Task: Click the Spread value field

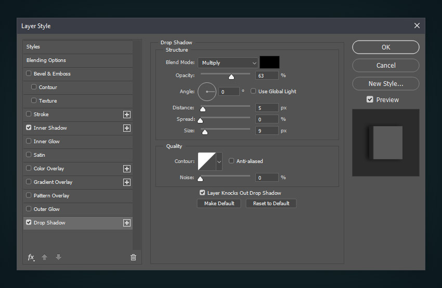Action: pyautogui.click(x=267, y=119)
